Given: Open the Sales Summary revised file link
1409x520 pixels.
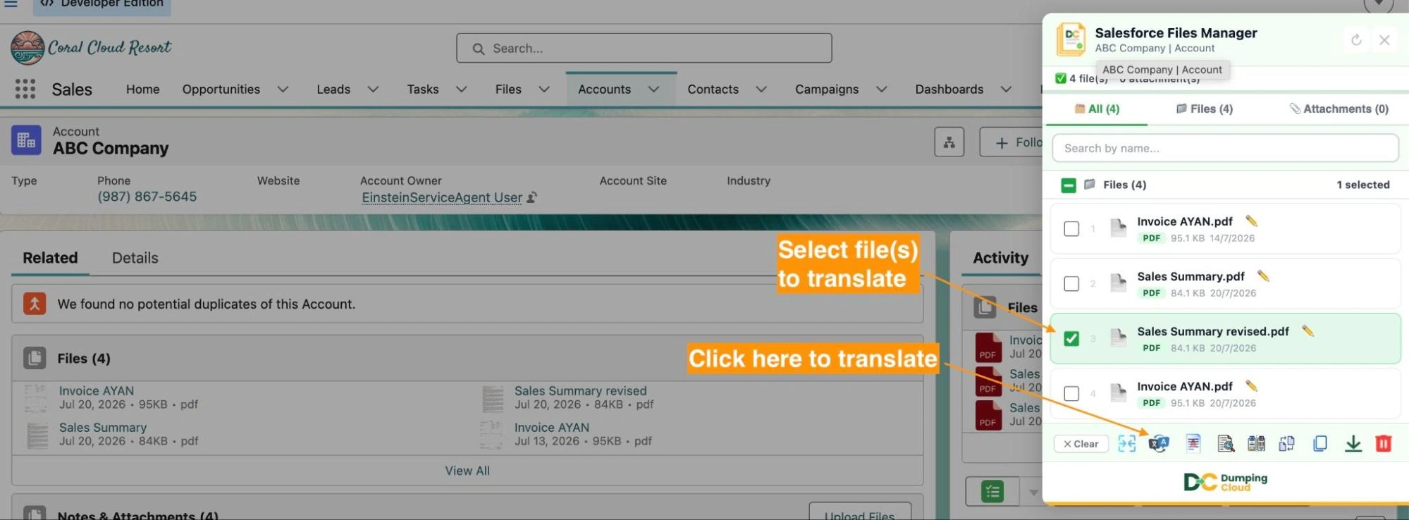Looking at the screenshot, I should click(581, 390).
